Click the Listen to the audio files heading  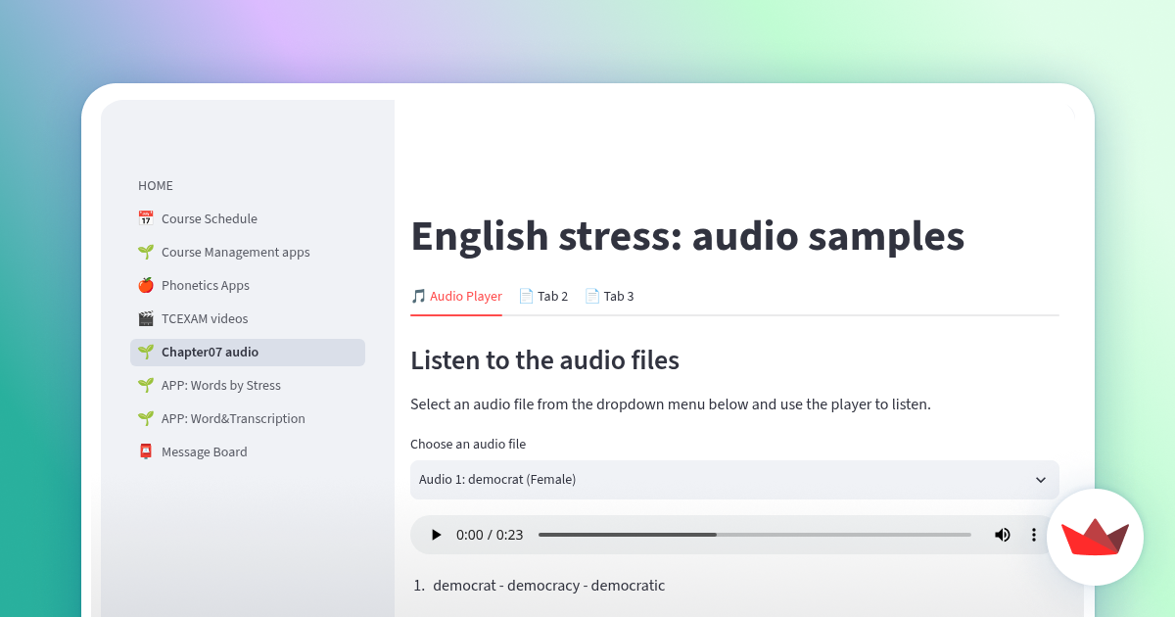(544, 359)
